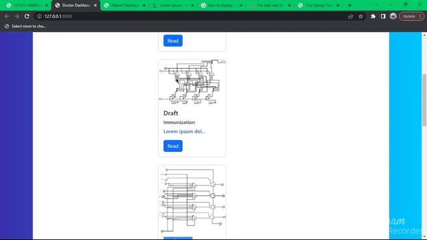Close the 'how to display' tab
This screenshot has height=240, width=427.
241,5
